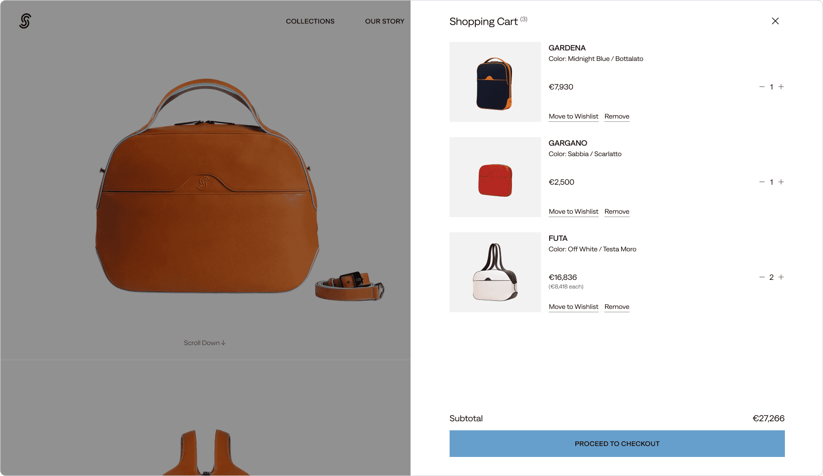Decrease GARGANO quantity with minus icon
The width and height of the screenshot is (823, 476).
[x=762, y=182]
